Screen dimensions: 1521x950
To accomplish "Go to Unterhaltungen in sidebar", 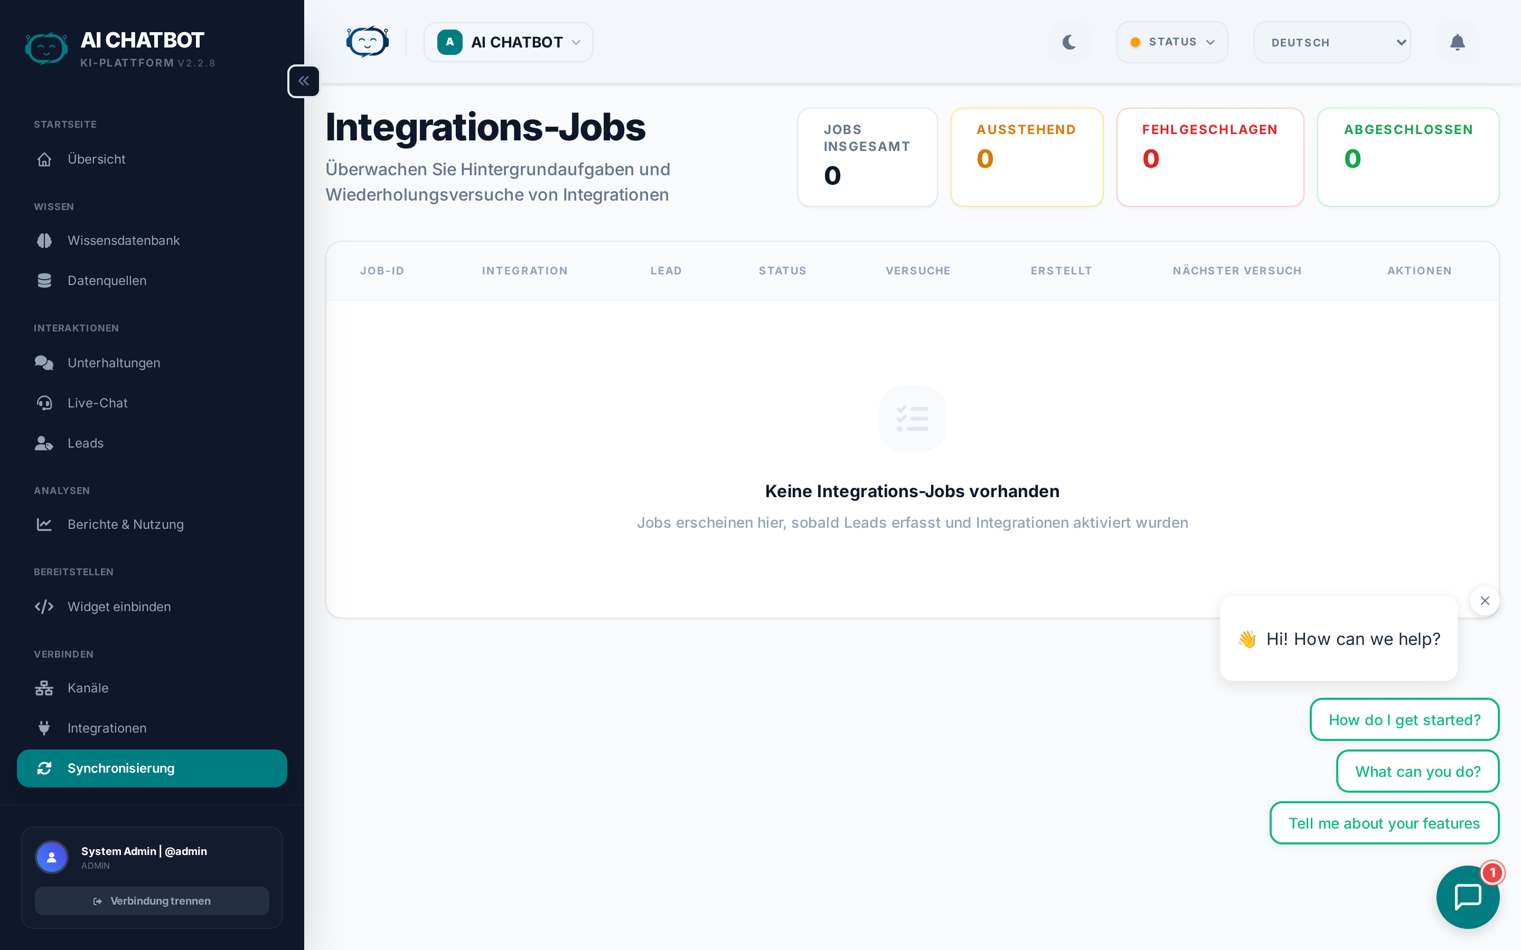I will [x=114, y=363].
